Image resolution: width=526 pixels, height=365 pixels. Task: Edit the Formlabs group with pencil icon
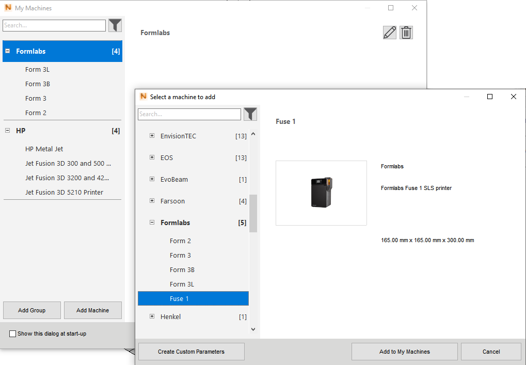pos(390,33)
